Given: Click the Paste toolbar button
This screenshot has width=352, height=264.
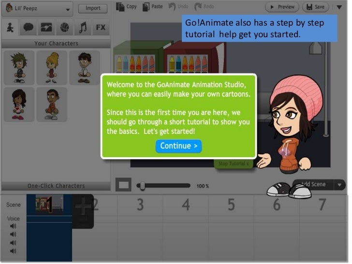Looking at the screenshot, I should [153, 7].
